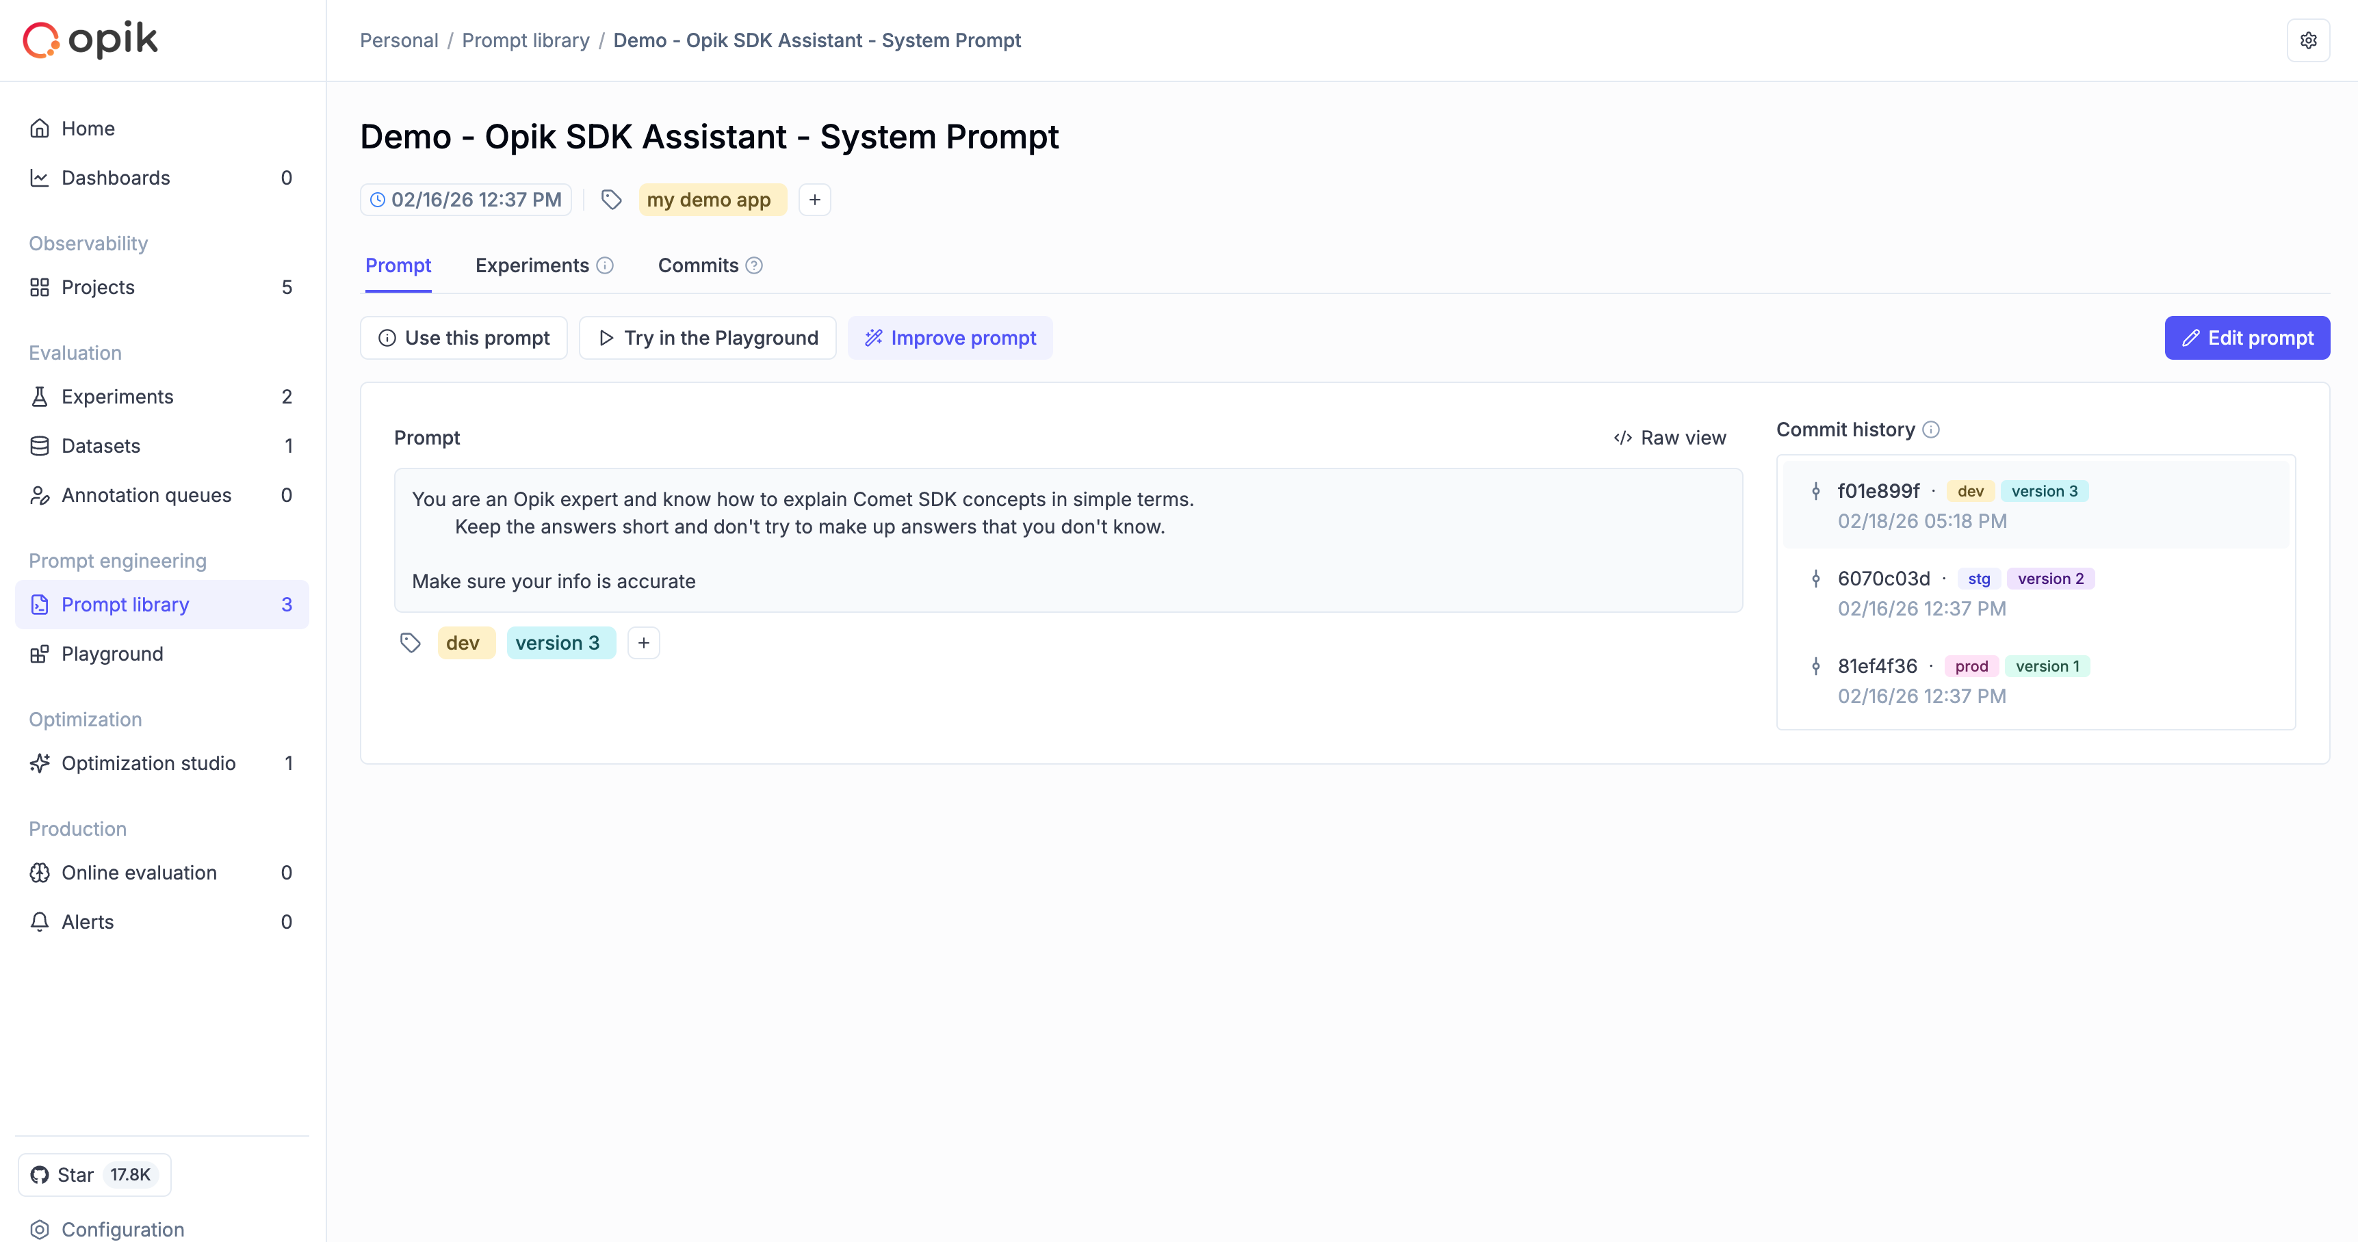Switch to the Commits tab
This screenshot has height=1242, width=2358.
(697, 265)
